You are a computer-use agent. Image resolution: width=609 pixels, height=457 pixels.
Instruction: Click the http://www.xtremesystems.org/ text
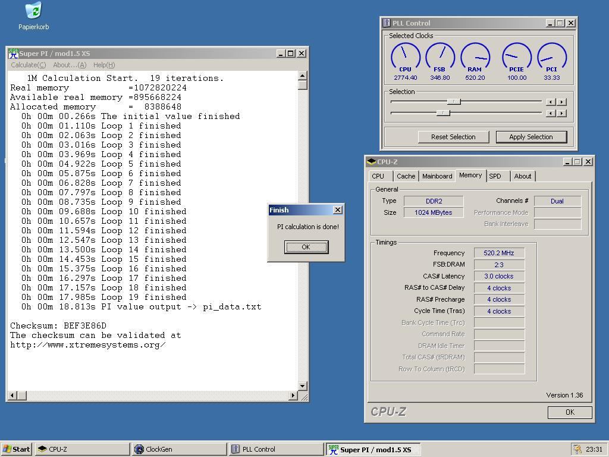click(88, 345)
